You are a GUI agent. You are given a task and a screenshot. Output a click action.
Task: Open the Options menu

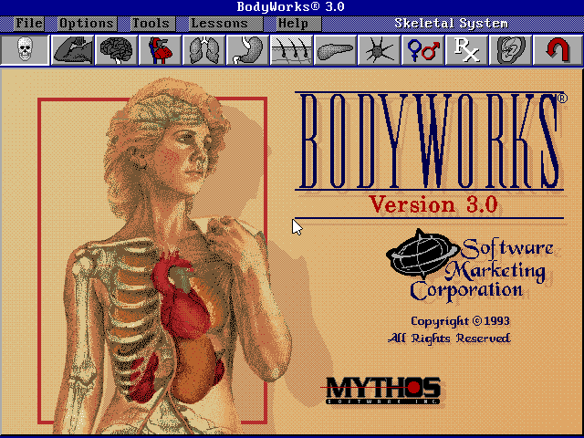(x=87, y=24)
